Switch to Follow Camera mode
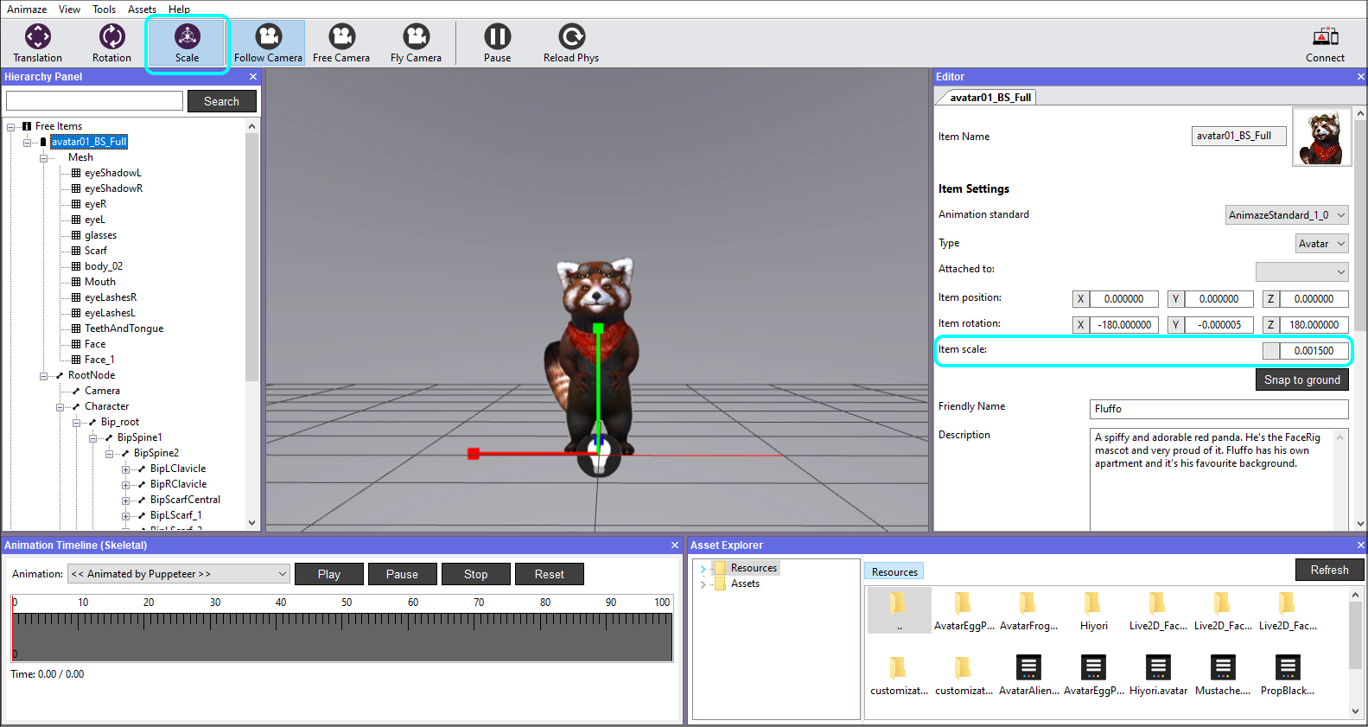 (x=269, y=43)
